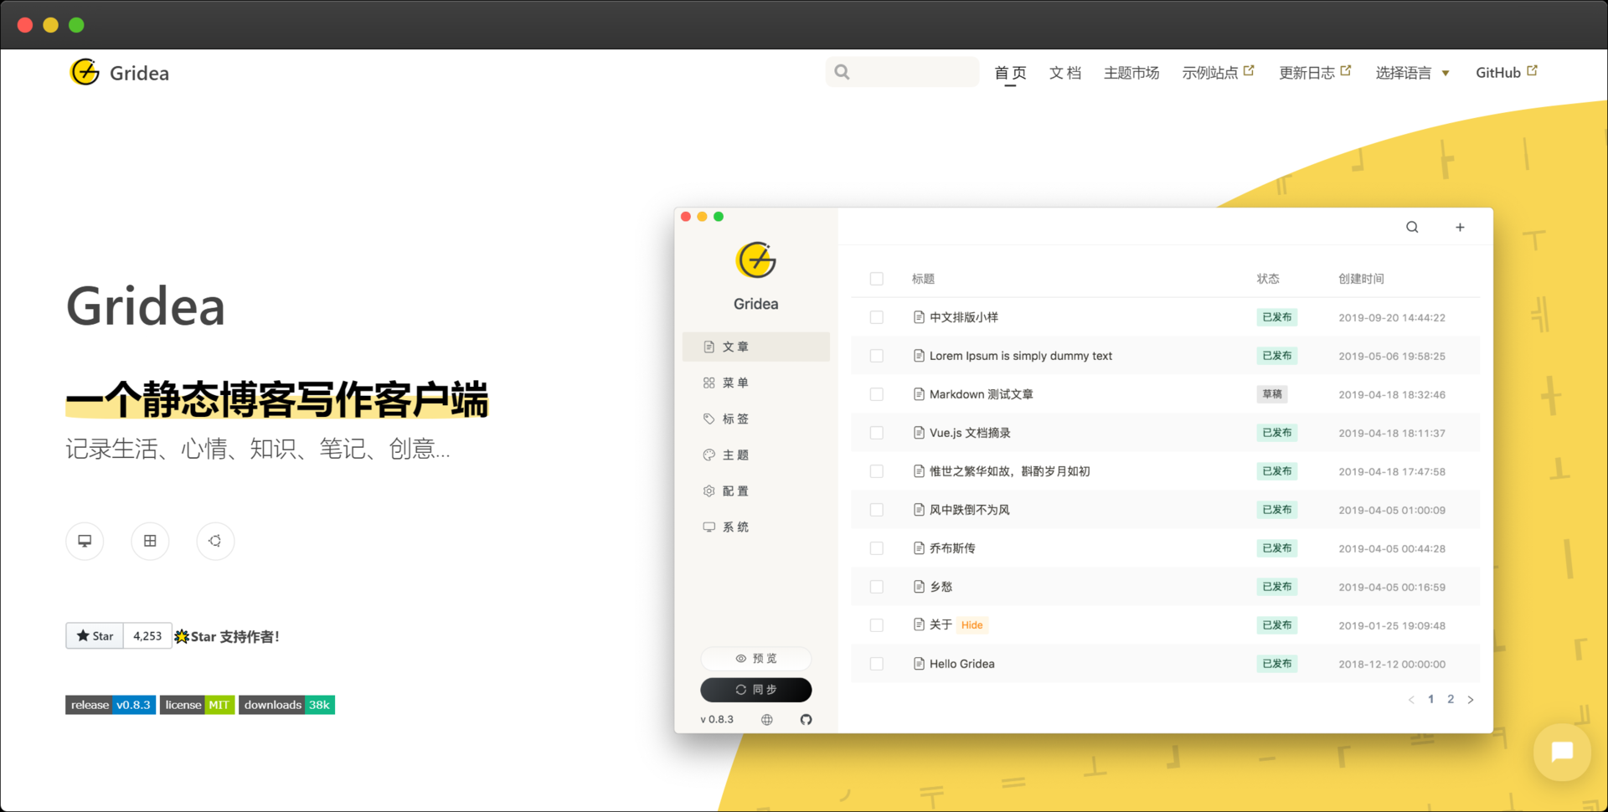Click the next page arrow in pagination
Image resolution: width=1608 pixels, height=812 pixels.
pyautogui.click(x=1471, y=700)
